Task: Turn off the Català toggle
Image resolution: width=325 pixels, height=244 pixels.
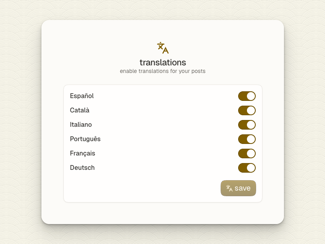Action: pyautogui.click(x=247, y=110)
